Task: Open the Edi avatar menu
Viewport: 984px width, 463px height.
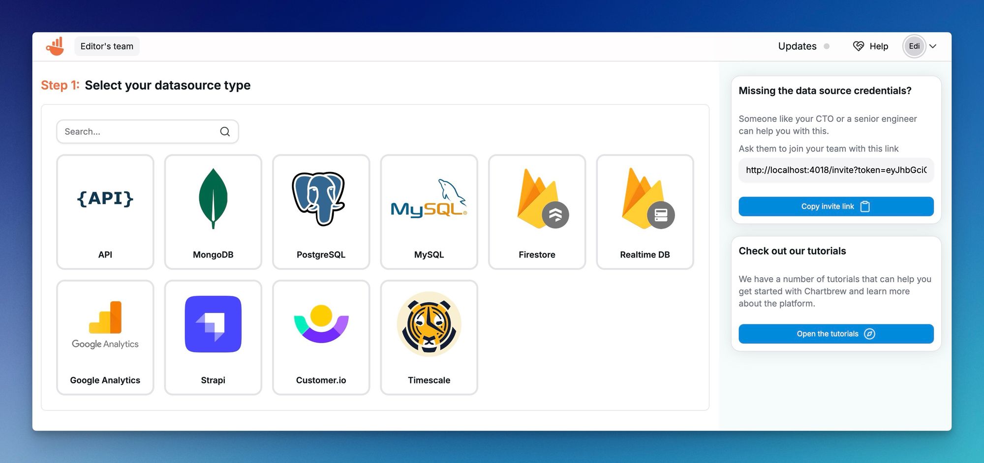Action: (914, 46)
